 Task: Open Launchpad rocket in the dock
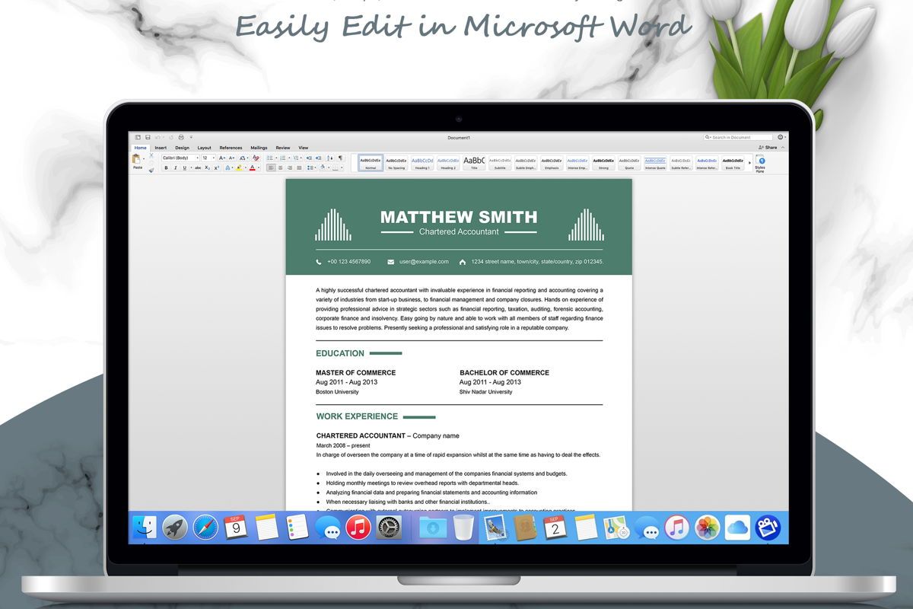174,527
